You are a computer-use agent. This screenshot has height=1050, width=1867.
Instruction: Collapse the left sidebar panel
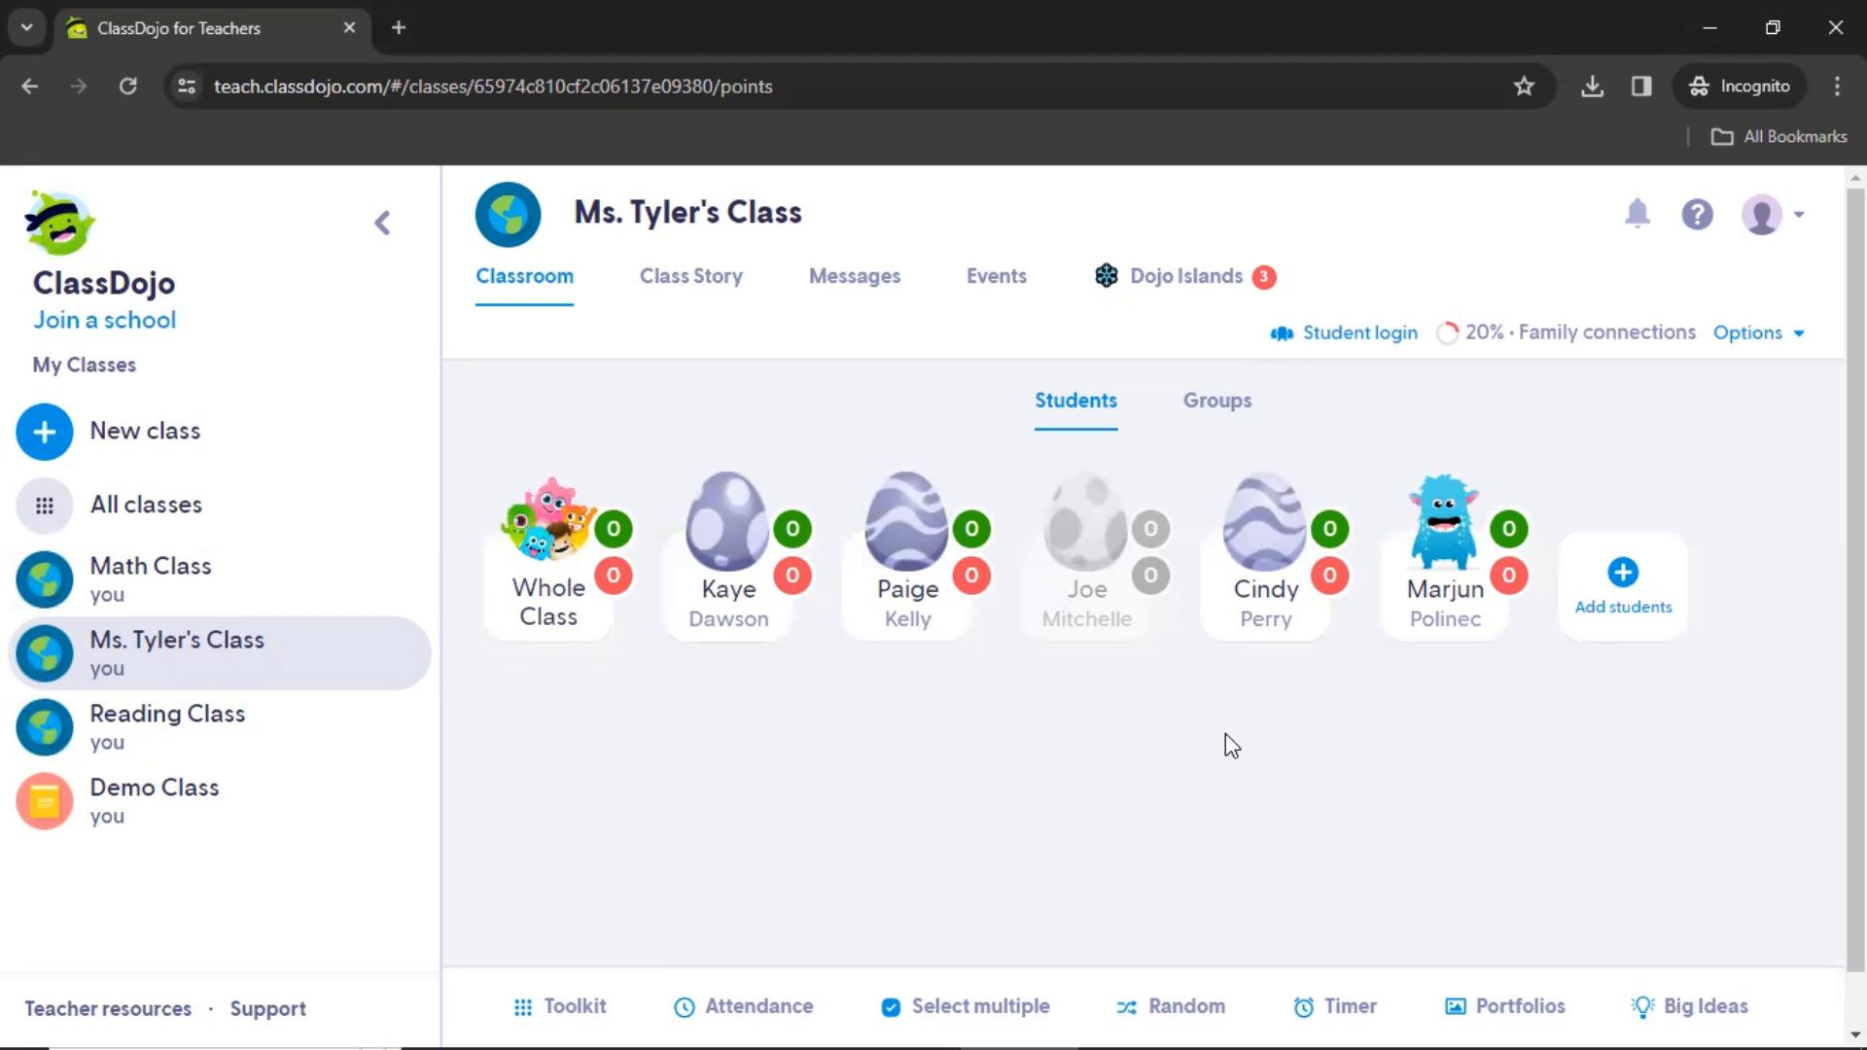click(382, 222)
